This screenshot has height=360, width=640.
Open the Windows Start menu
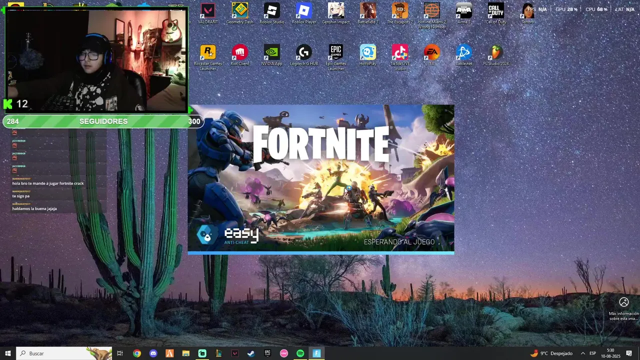pos(8,353)
